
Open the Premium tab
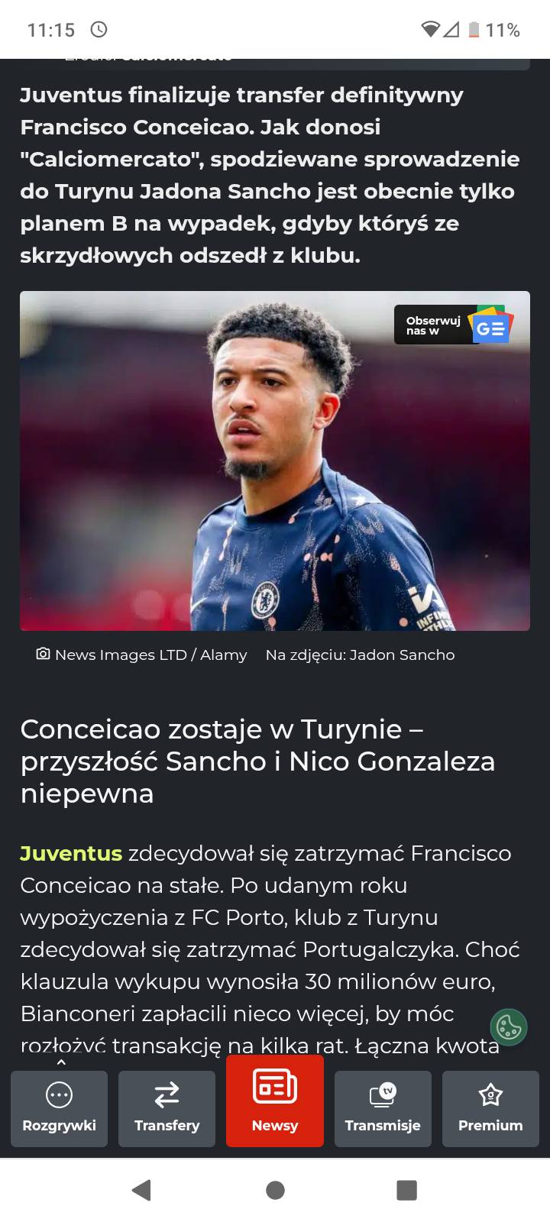point(490,1108)
